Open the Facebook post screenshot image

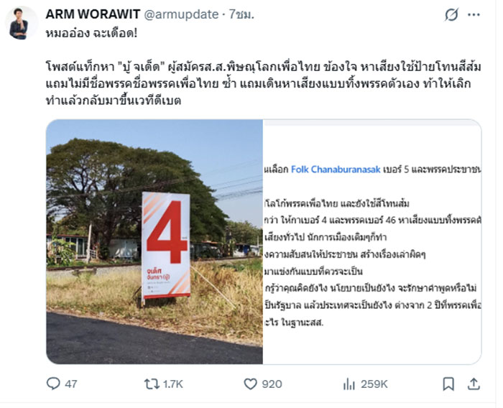[x=372, y=241]
